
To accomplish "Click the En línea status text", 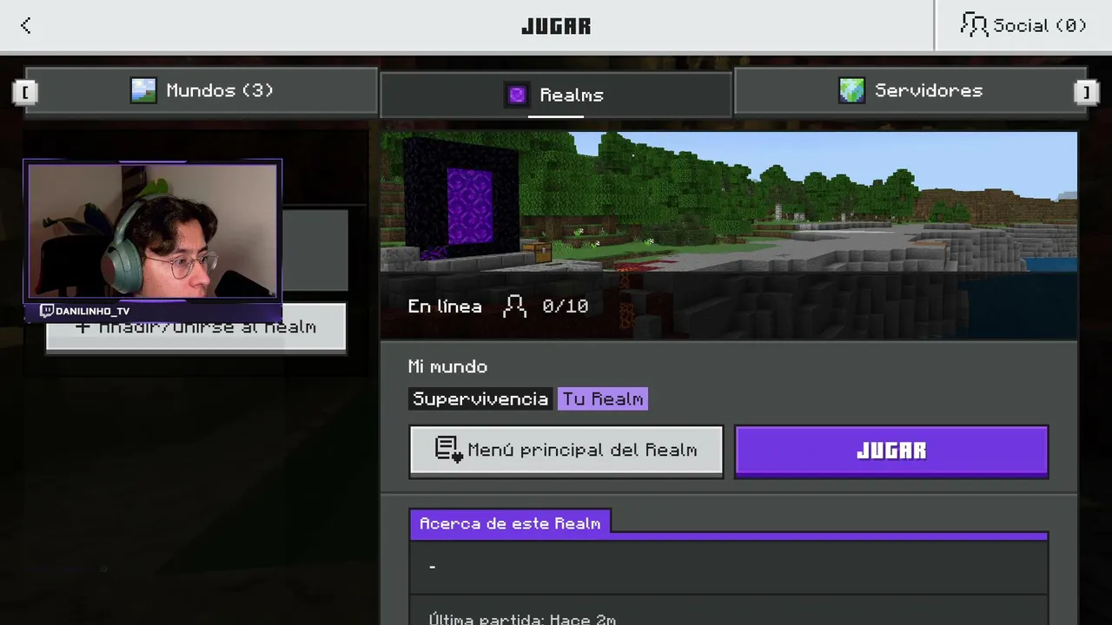I will 445,306.
